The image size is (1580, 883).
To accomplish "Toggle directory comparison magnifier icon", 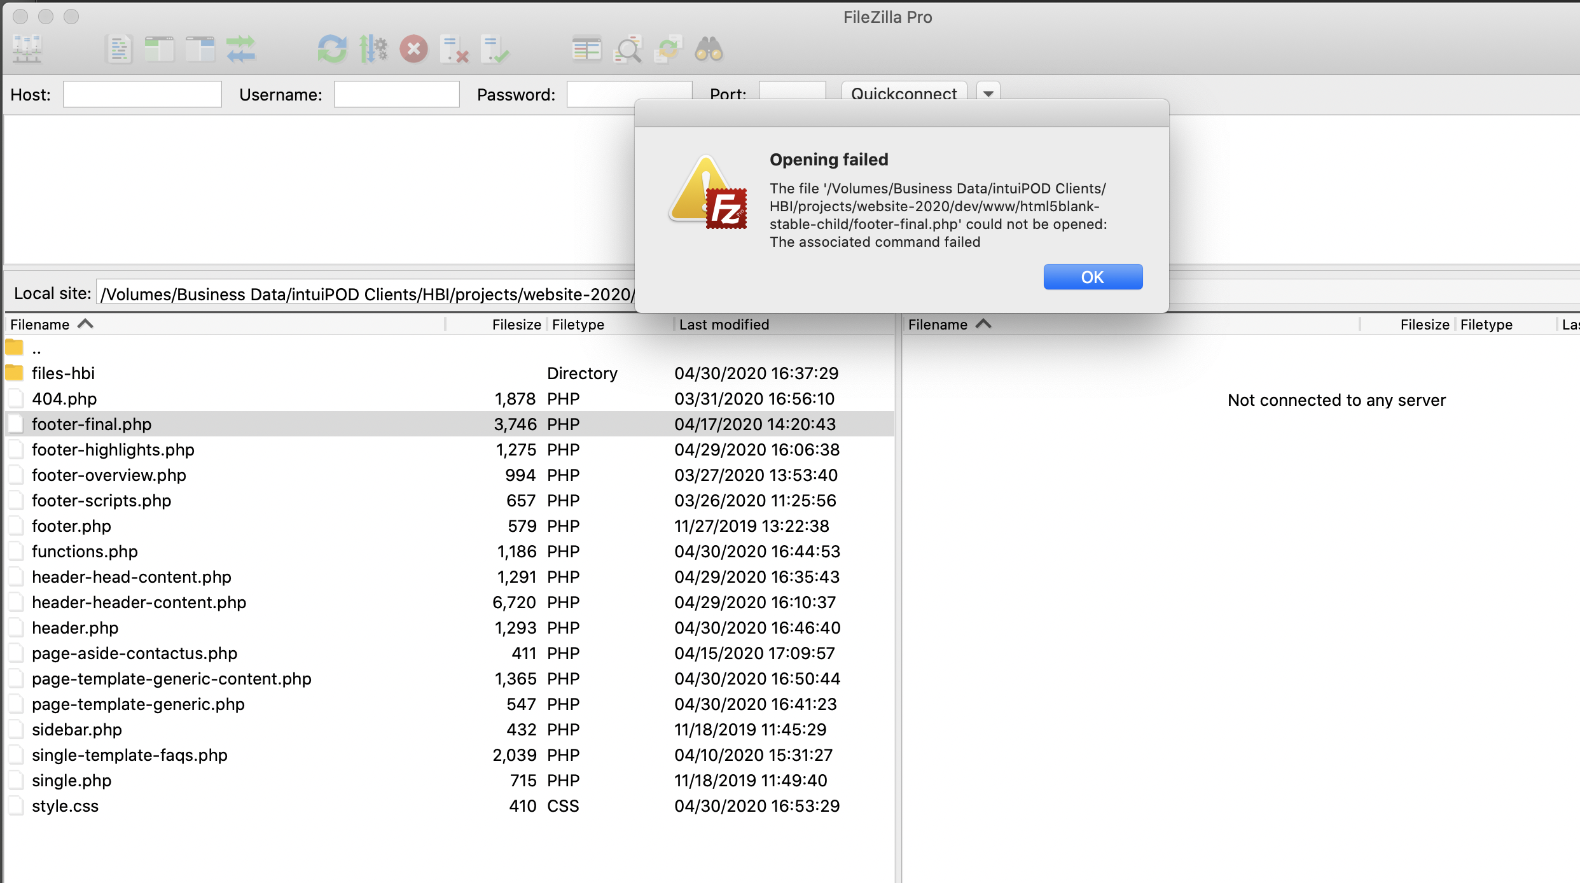I will point(628,49).
